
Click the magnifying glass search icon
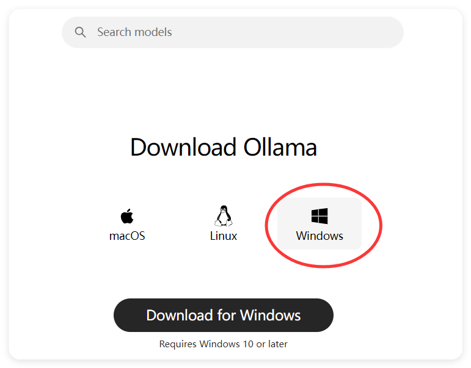[x=80, y=32]
